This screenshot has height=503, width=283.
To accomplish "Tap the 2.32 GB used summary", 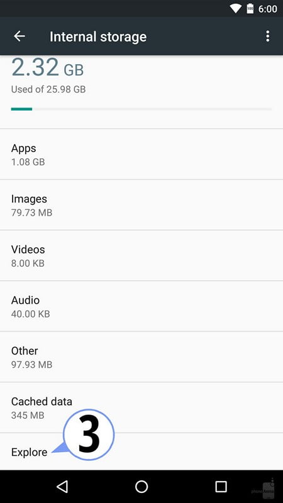I will tap(48, 75).
